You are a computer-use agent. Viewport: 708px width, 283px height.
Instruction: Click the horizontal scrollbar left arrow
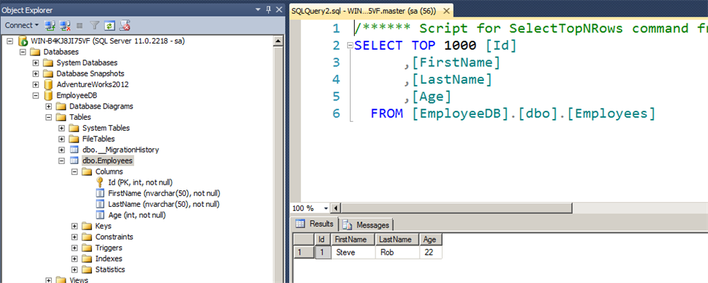[x=335, y=208]
